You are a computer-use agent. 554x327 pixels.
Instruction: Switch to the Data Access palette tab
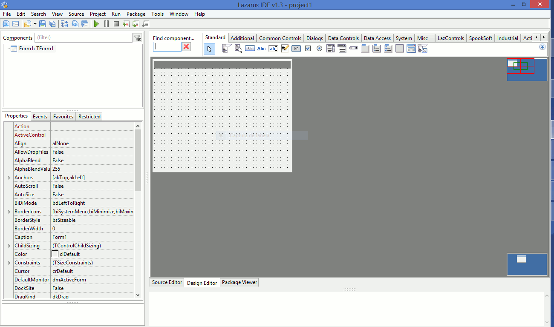point(377,38)
